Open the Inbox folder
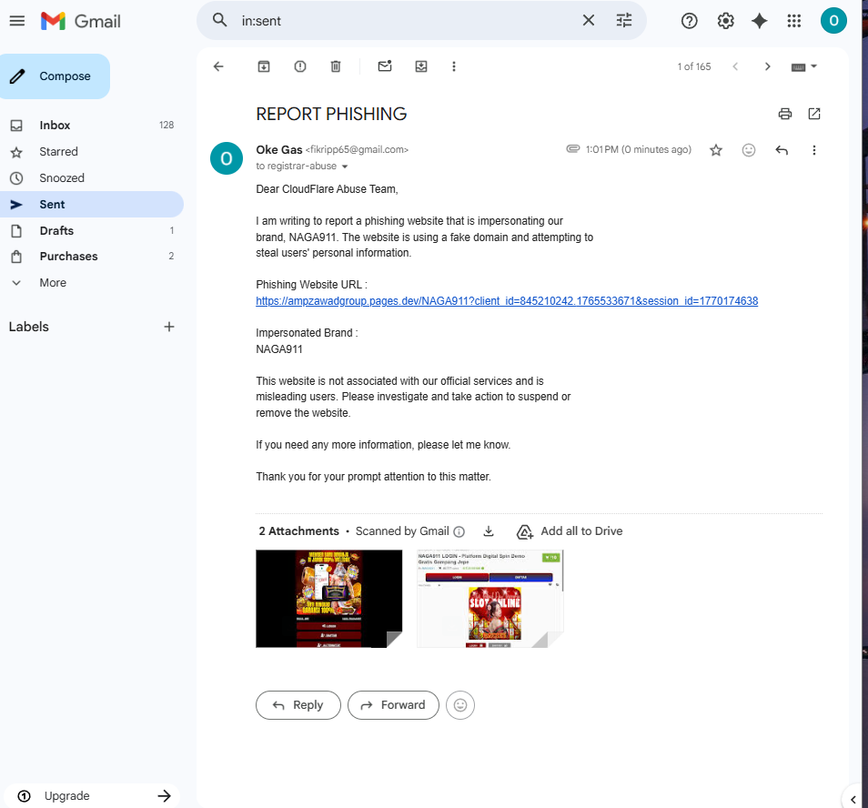868x808 pixels. point(91,125)
